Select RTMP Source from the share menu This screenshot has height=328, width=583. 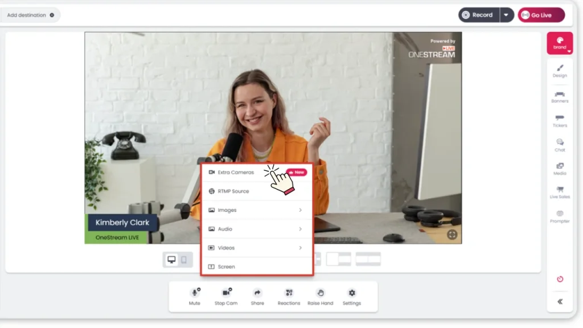pyautogui.click(x=256, y=191)
